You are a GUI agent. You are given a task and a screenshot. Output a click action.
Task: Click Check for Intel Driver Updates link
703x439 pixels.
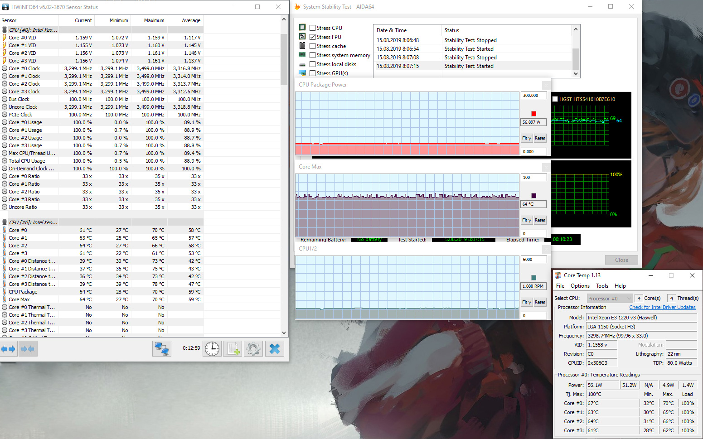point(662,307)
